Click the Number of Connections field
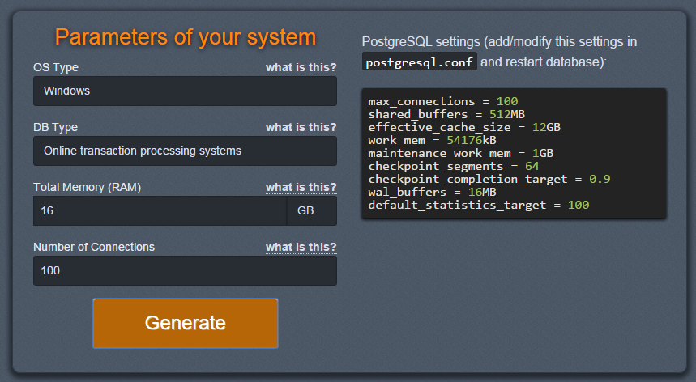Viewport: 696px width, 382px height. click(185, 270)
